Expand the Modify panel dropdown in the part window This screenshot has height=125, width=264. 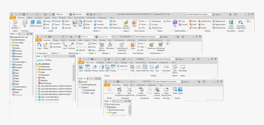(x=97, y=31)
